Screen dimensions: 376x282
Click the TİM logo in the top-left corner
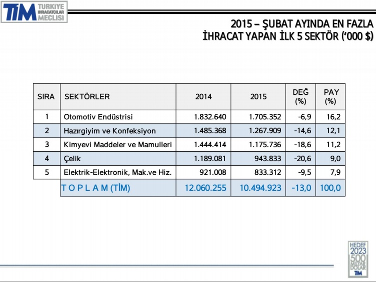point(34,12)
